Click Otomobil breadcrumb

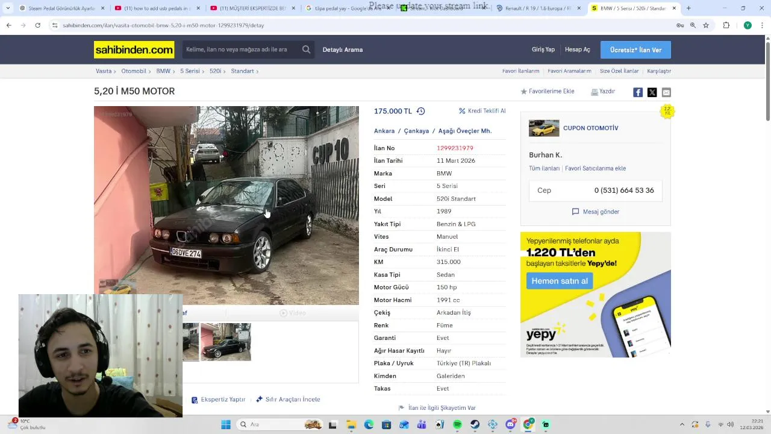click(x=134, y=71)
